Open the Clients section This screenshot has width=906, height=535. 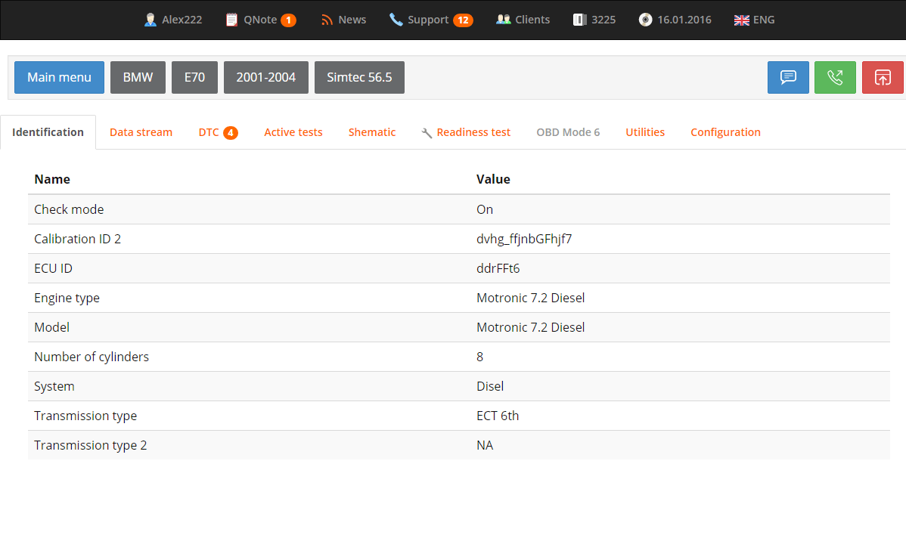523,20
